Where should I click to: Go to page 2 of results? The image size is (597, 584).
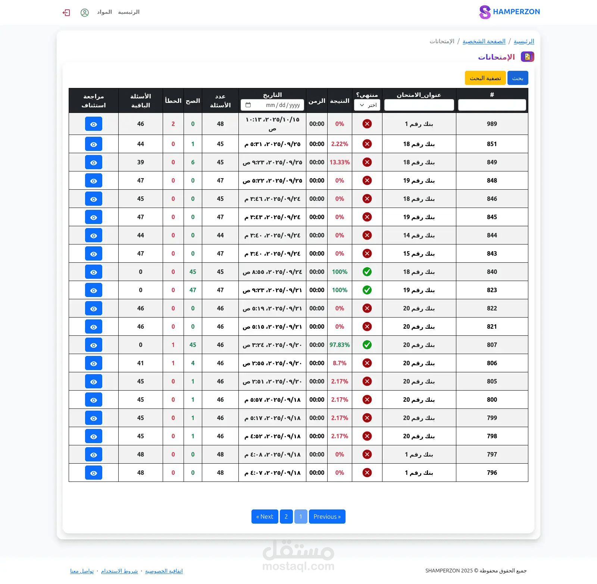[x=286, y=517]
